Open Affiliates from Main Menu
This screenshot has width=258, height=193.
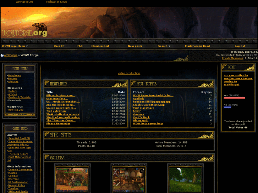point(13,82)
